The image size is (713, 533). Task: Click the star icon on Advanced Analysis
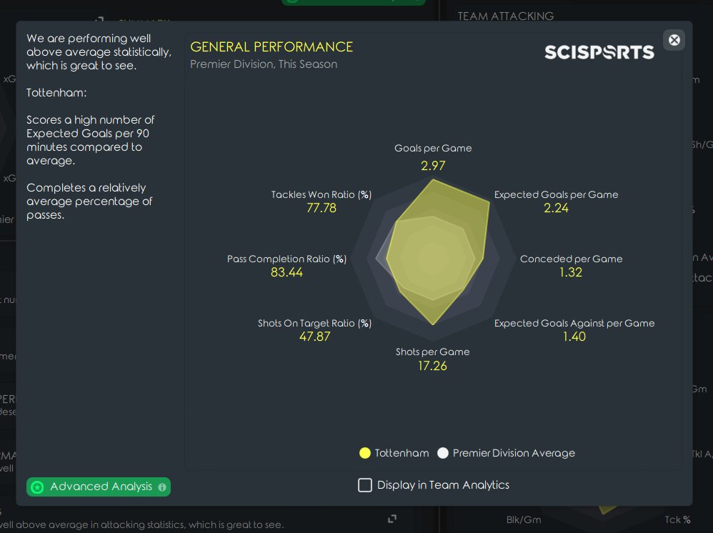tap(37, 487)
